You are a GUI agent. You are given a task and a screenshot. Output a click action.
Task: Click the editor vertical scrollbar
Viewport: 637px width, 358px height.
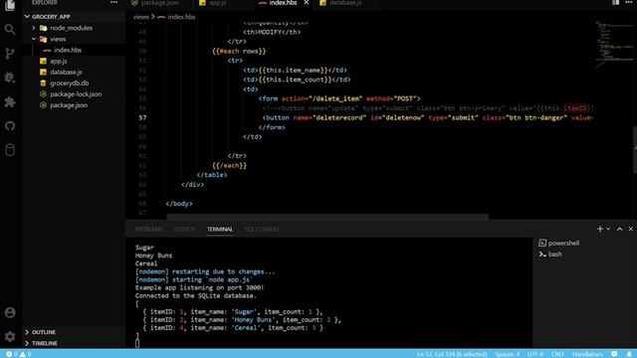click(635, 149)
